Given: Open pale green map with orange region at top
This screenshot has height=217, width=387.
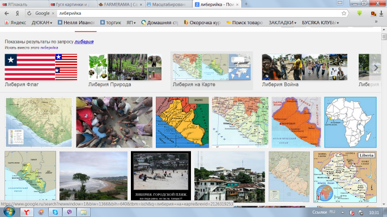Looking at the screenshot, I should point(240,122).
